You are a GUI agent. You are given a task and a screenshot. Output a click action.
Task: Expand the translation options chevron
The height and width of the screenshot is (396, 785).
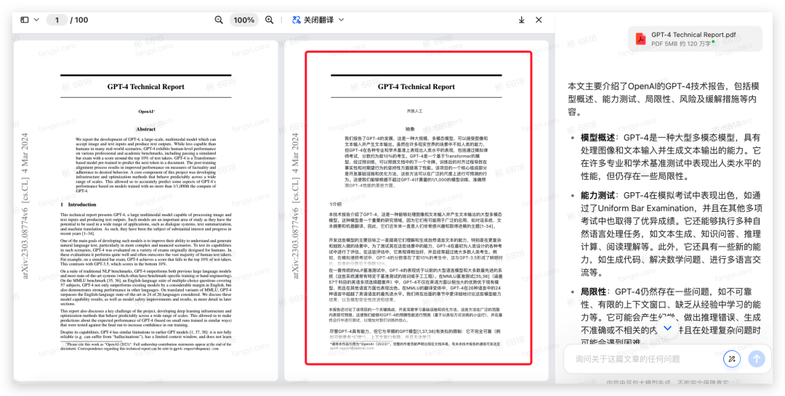[342, 20]
